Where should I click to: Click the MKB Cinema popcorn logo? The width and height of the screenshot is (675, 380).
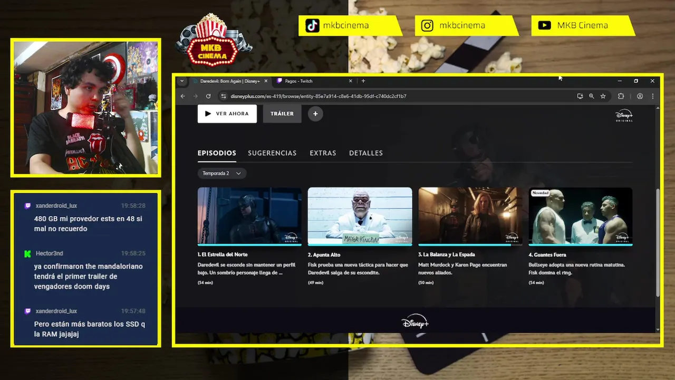(x=213, y=41)
